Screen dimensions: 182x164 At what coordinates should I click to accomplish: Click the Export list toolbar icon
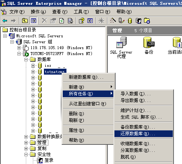pyautogui.click(x=70, y=21)
